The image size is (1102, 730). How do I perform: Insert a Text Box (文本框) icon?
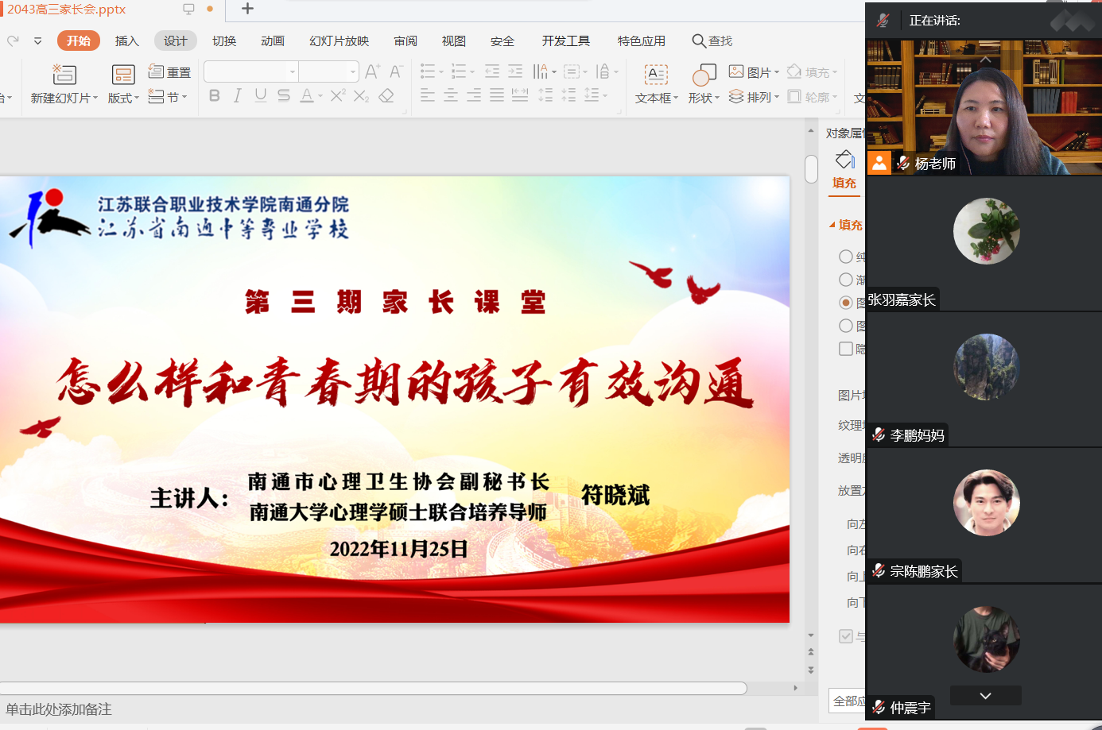(x=656, y=75)
